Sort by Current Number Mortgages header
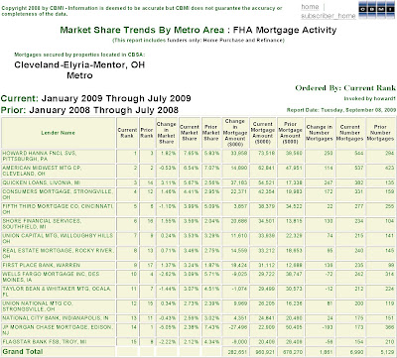This screenshot has width=397, height=358. (349, 133)
